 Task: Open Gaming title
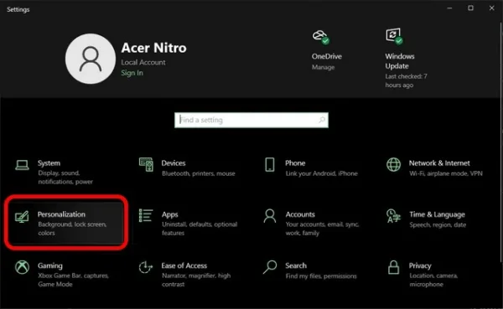(x=50, y=265)
